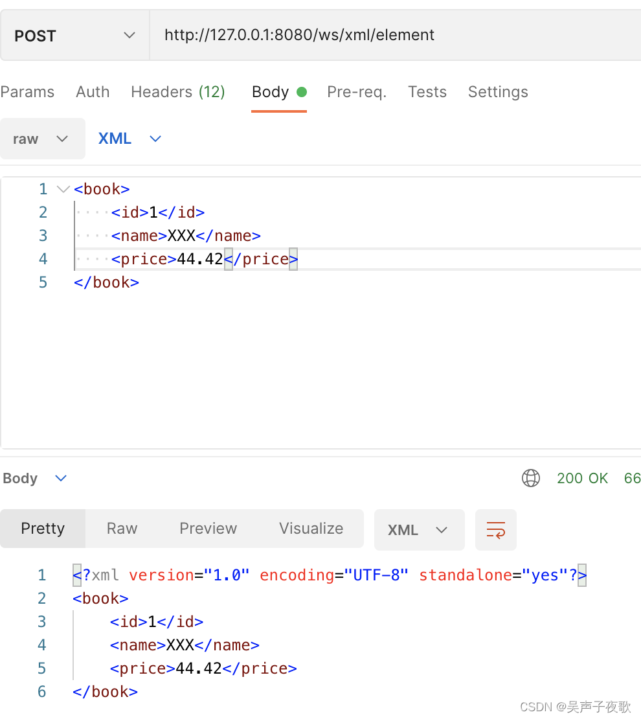Open the Pre-req. tab
This screenshot has width=641, height=719.
tap(357, 92)
